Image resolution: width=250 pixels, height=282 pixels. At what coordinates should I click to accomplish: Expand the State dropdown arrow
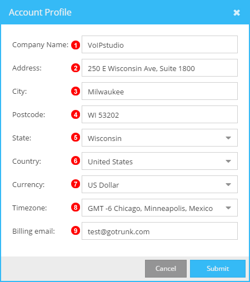click(x=228, y=138)
